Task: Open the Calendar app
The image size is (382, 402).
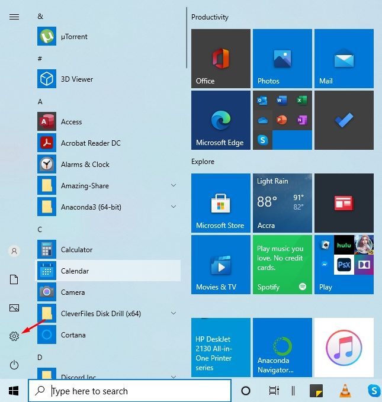Action: pyautogui.click(x=108, y=271)
